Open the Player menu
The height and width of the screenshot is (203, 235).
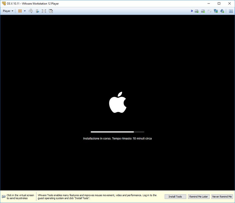[8, 11]
